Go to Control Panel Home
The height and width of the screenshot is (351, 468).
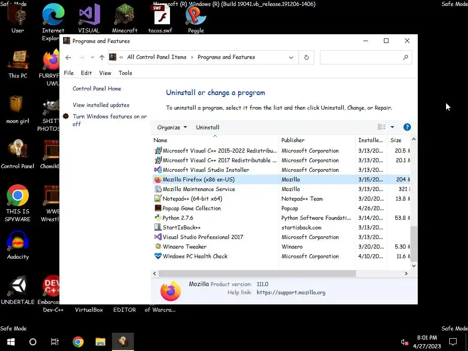[97, 89]
